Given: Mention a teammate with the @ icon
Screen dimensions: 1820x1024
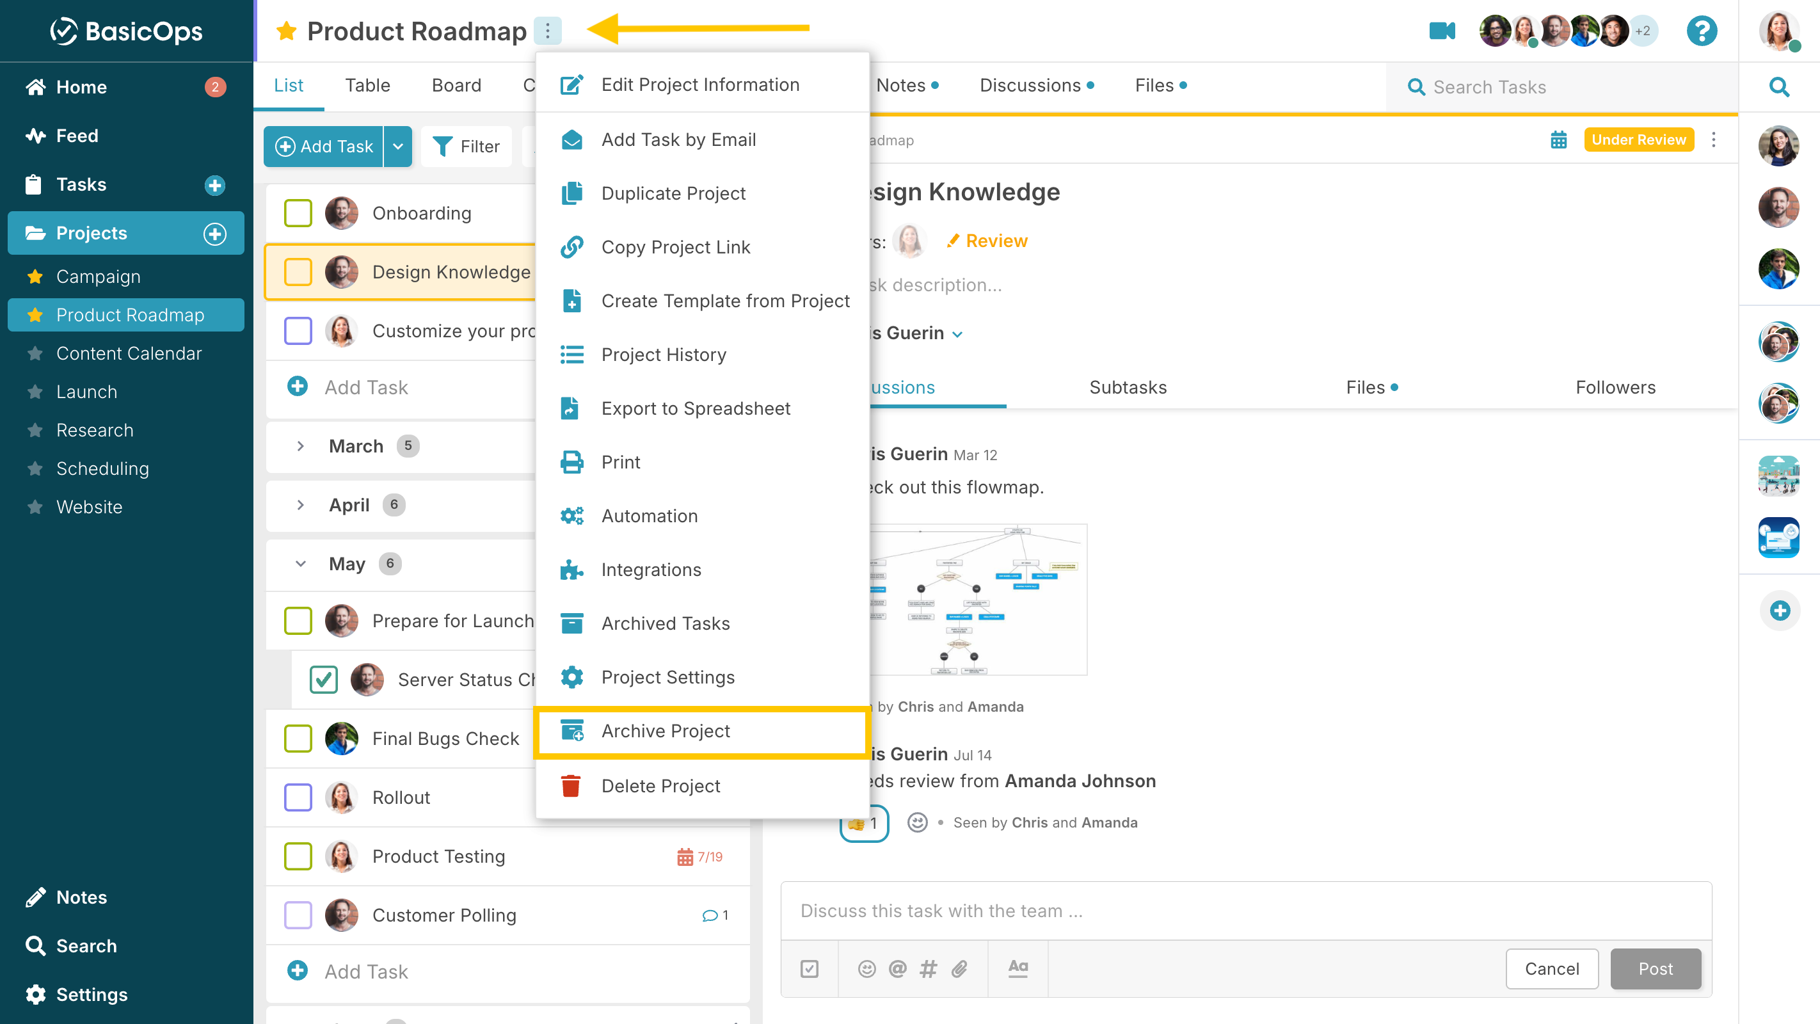Looking at the screenshot, I should pyautogui.click(x=897, y=969).
